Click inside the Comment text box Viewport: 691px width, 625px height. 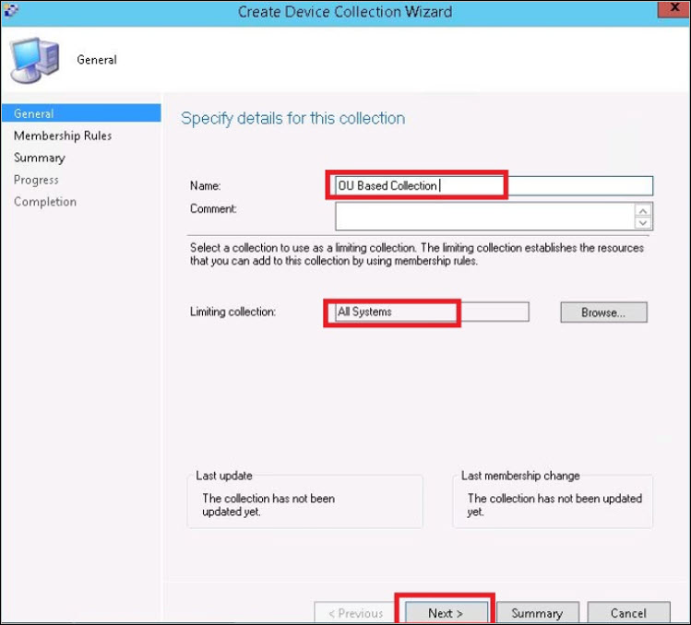click(484, 217)
